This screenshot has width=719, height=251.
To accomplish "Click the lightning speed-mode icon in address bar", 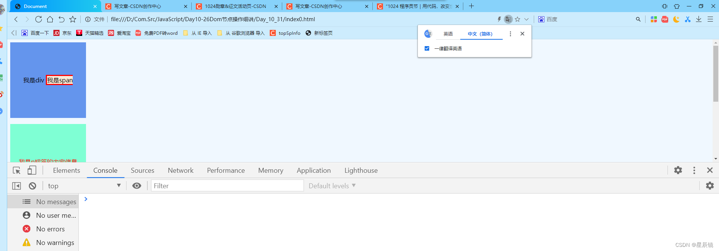I will point(499,19).
